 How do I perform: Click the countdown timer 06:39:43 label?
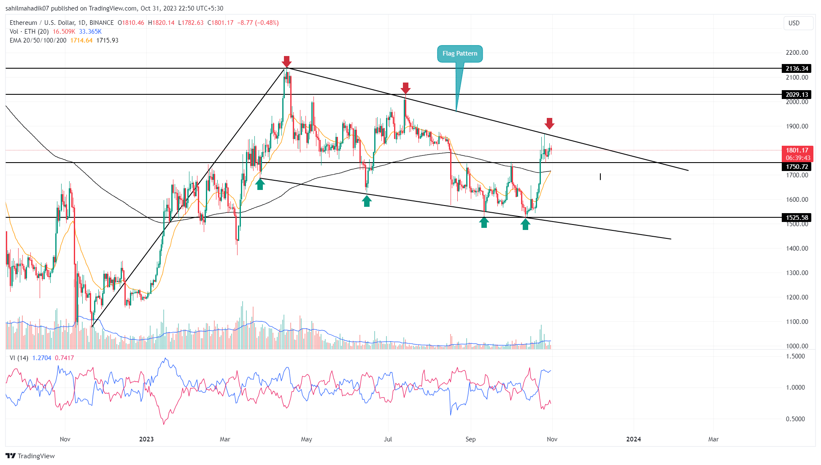797,158
